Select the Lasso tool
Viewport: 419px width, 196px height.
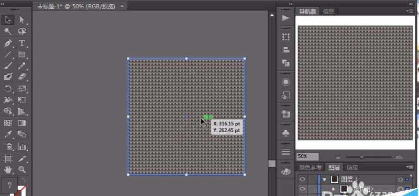(x=22, y=31)
